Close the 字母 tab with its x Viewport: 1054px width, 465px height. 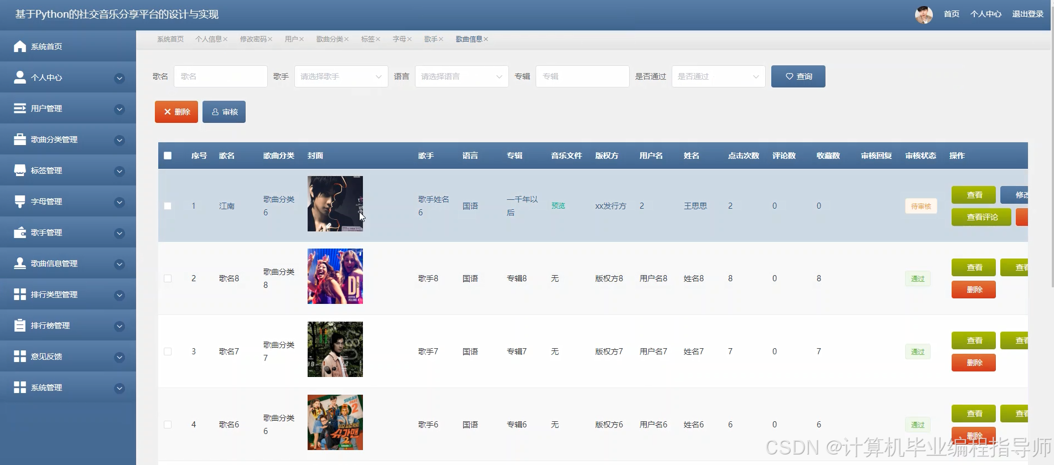[409, 39]
